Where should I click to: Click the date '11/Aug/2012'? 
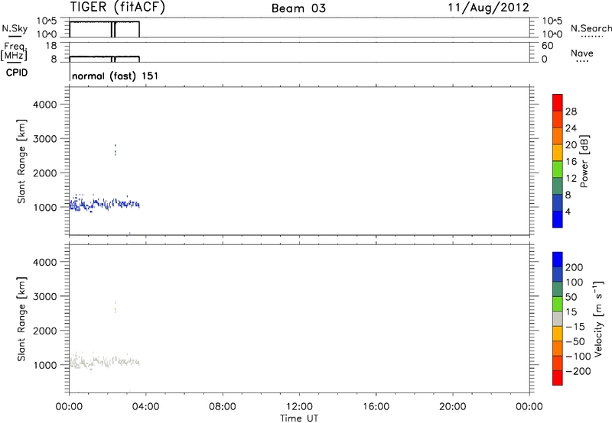tap(489, 8)
